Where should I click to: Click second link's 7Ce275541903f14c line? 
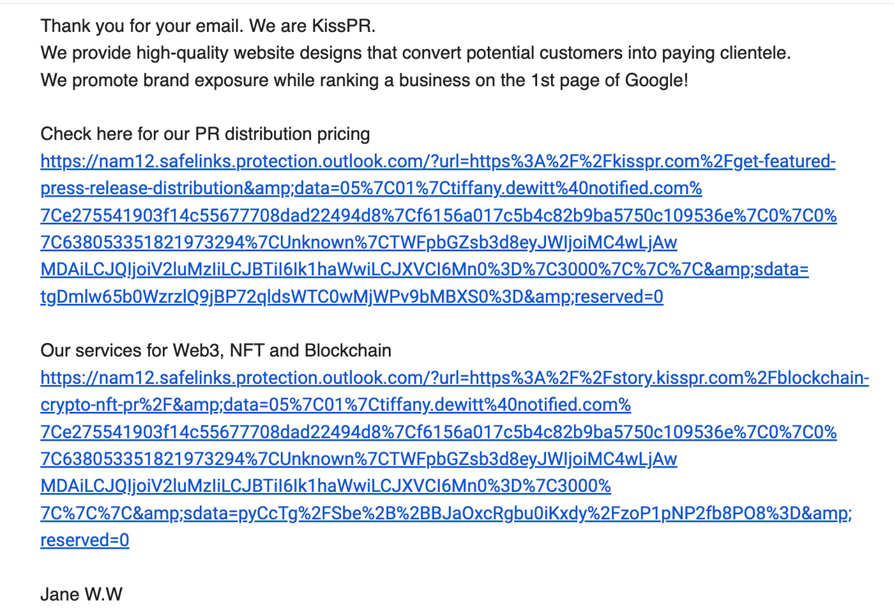tap(439, 432)
